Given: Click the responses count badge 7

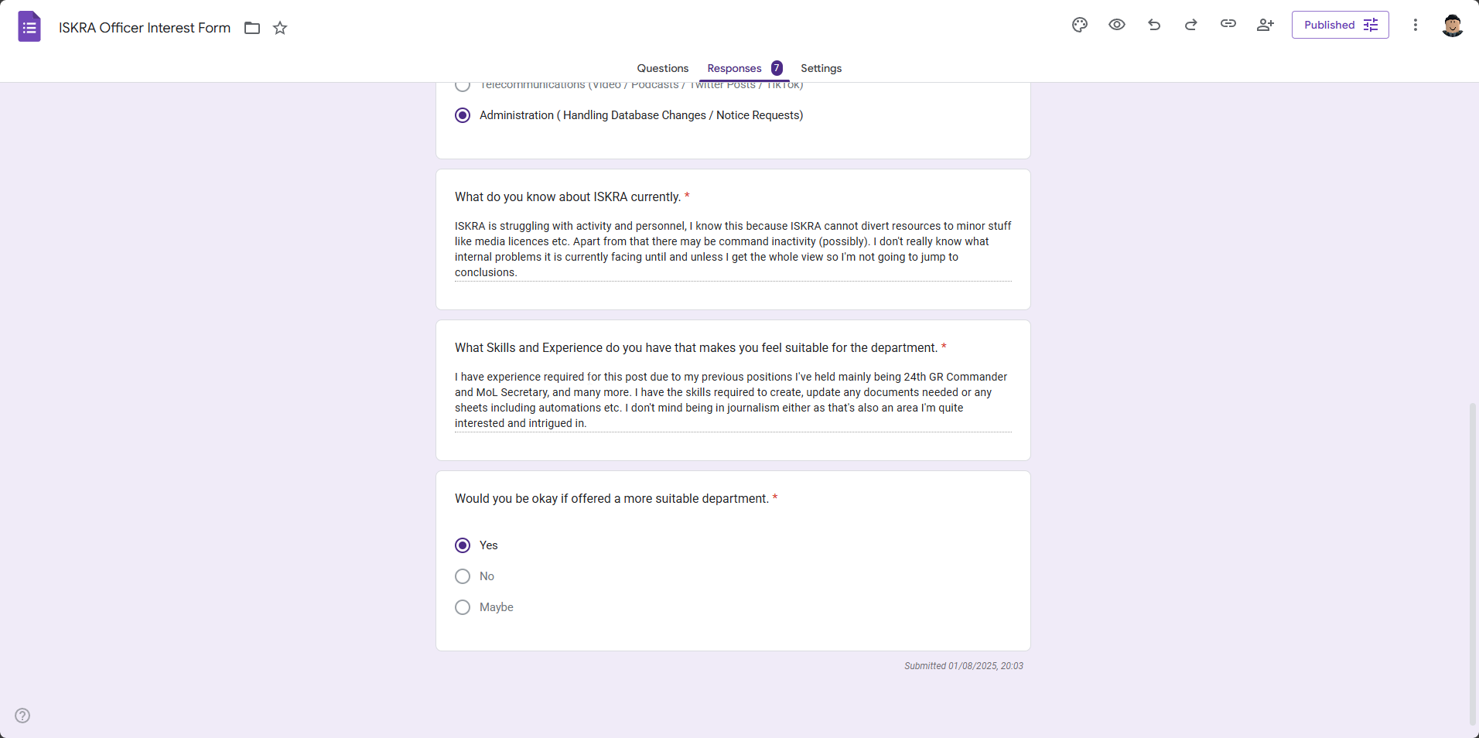Looking at the screenshot, I should pos(777,68).
